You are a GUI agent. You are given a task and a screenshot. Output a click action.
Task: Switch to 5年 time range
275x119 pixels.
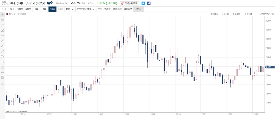pyautogui.click(x=44, y=9)
